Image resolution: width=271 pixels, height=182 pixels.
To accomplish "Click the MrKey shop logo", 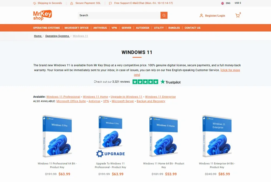I will 43,15.
